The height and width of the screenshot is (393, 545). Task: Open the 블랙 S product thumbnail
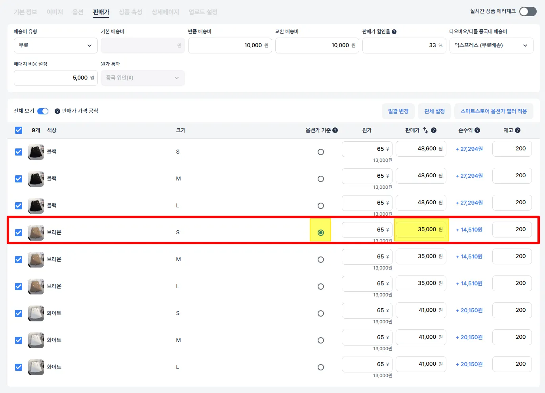coord(36,152)
